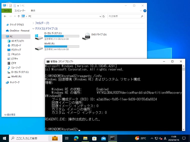Select PC in the navigation pane
The width and height of the screenshot is (190, 142).
coord(16,36)
